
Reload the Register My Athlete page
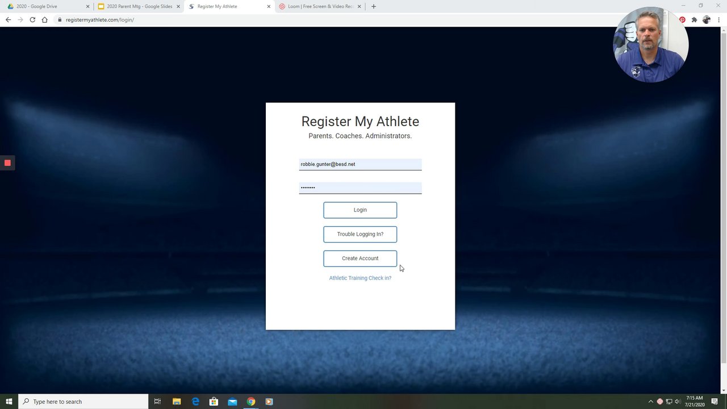tap(32, 19)
